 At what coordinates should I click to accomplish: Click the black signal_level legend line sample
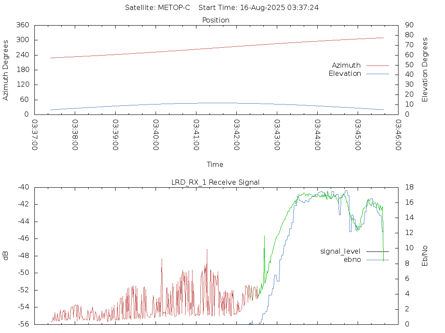[378, 251]
